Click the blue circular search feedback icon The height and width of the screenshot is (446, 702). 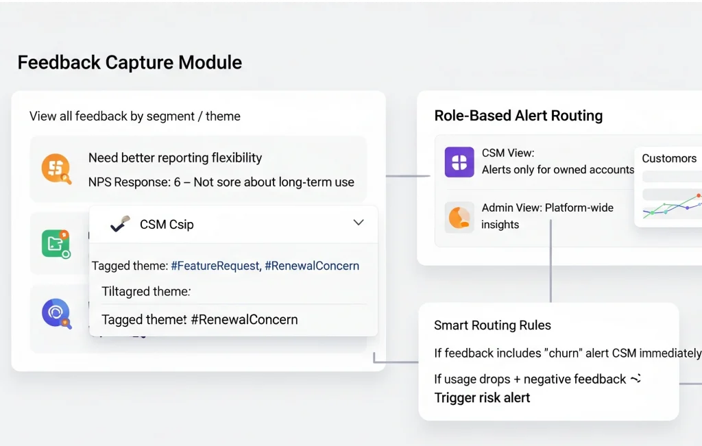click(56, 314)
